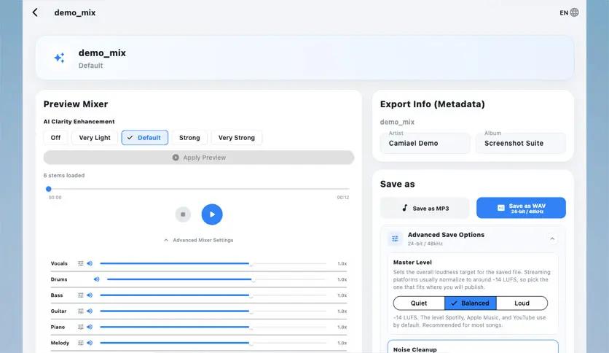609x353 pixels.
Task: Collapse Advanced Mixer Settings
Action: click(x=198, y=240)
